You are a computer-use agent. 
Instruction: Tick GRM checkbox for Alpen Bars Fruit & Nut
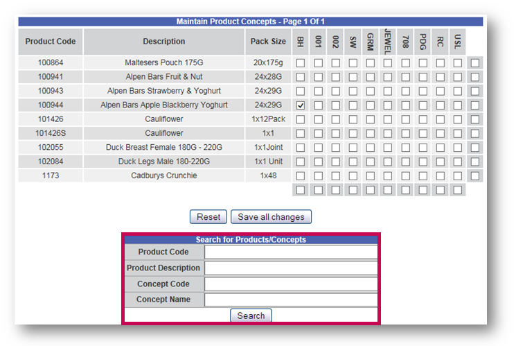pyautogui.click(x=370, y=77)
